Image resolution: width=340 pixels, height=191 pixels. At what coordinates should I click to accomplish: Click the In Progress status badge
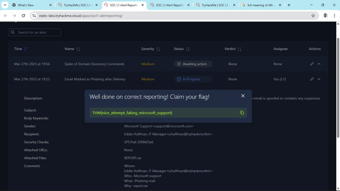coord(193,79)
